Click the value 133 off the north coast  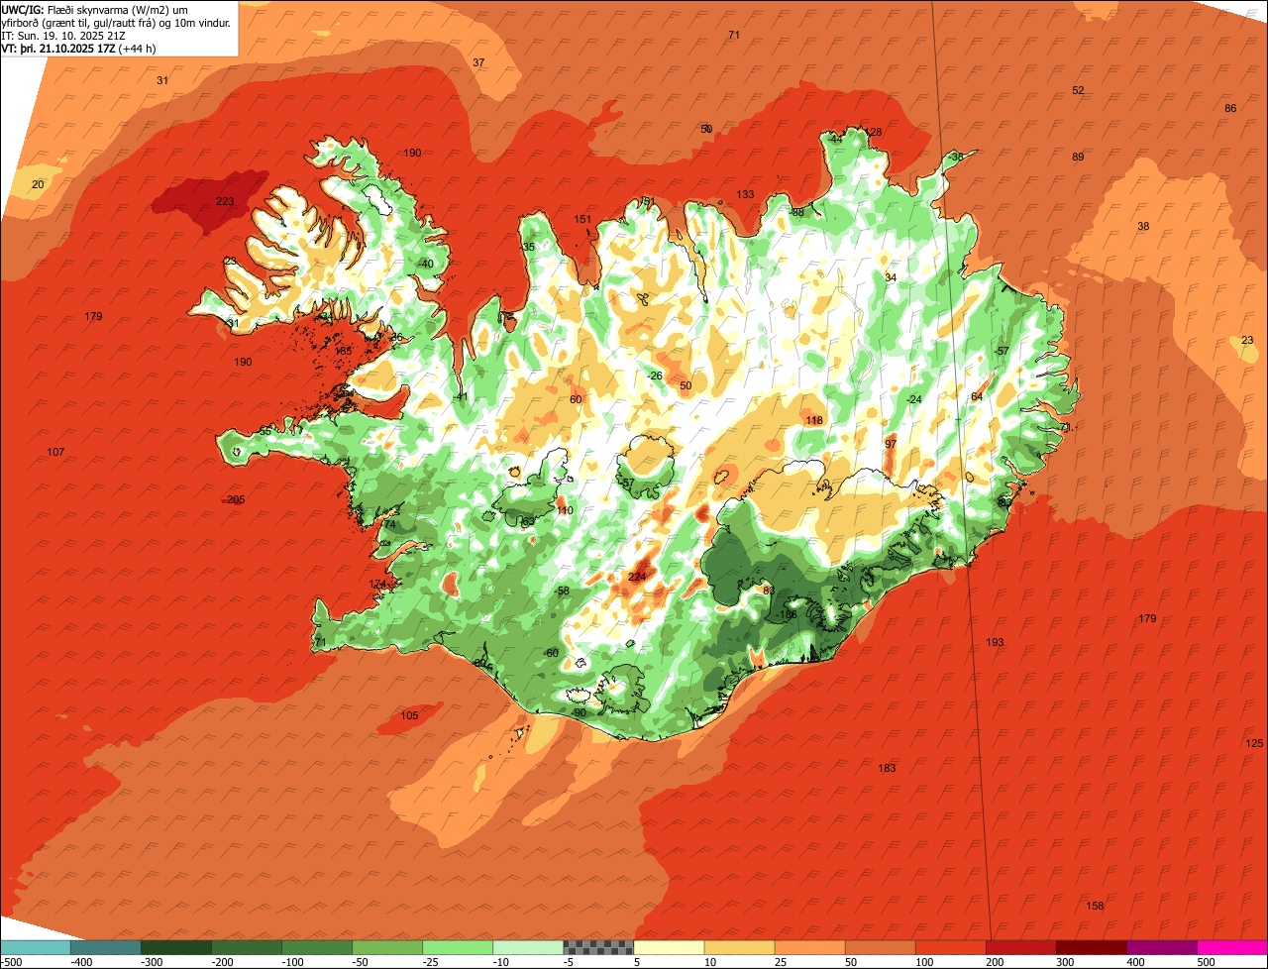click(x=745, y=194)
